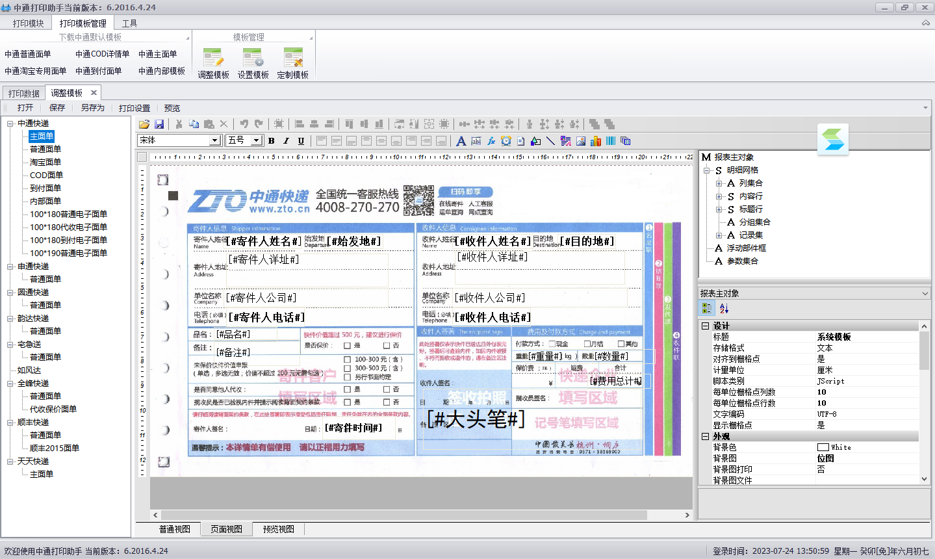Click the copy icon in the editor toolbar
935x559 pixels.
click(194, 123)
